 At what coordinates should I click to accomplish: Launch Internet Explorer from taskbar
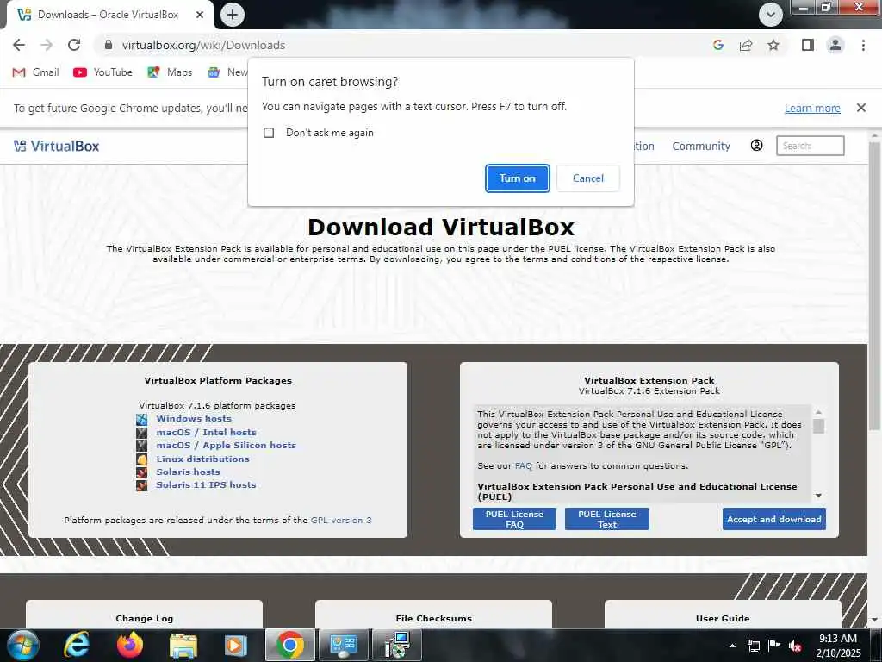(76, 645)
